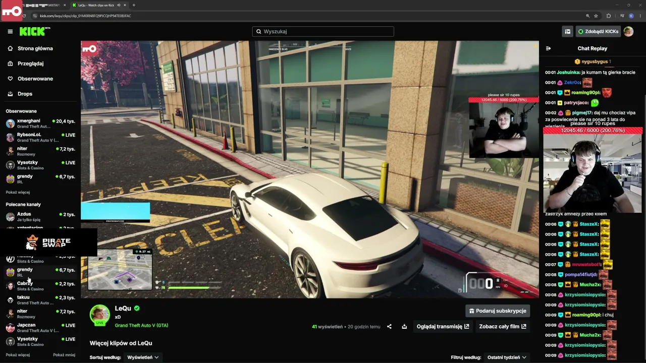The width and height of the screenshot is (646, 363).
Task: Open the browser extensions puzzle icon
Action: 609,16
